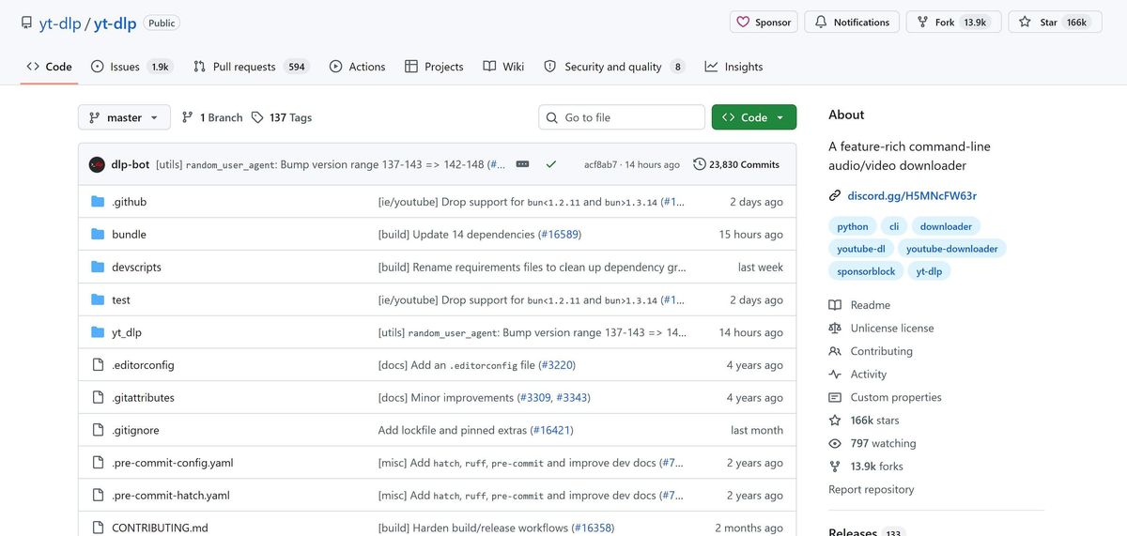1127x536 pixels.
Task: Open the bundle folder
Action: click(129, 235)
